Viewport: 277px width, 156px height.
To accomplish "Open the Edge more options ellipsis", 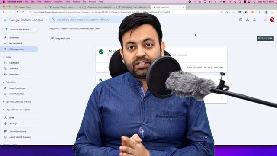I will coord(273,12).
